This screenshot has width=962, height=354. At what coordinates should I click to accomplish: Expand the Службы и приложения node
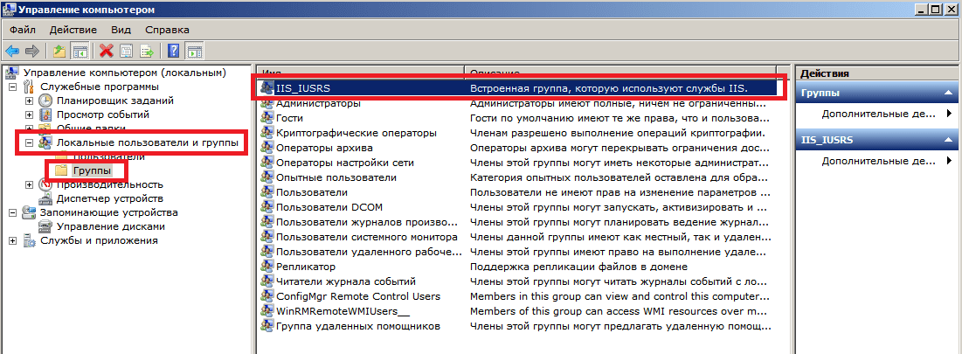12,240
